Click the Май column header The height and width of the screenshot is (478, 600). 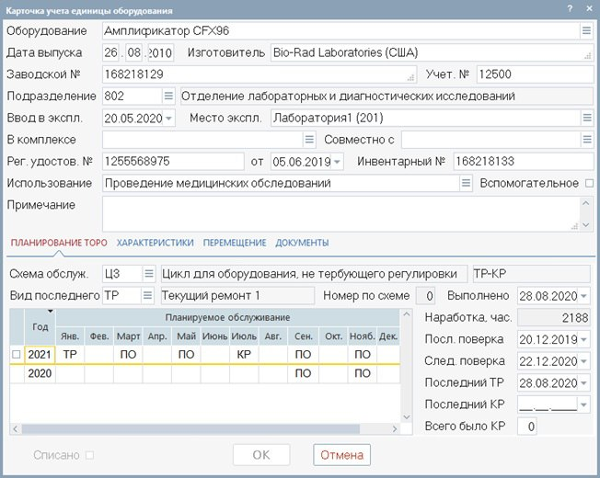186,336
